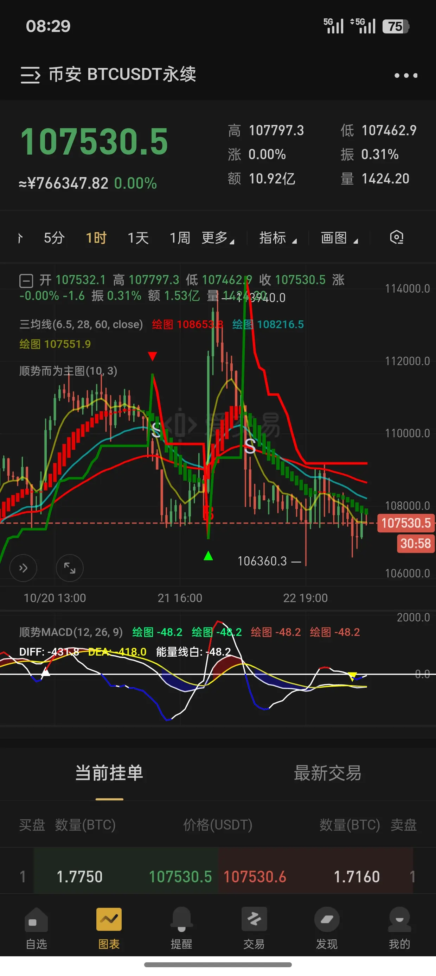This screenshot has width=436, height=976.
Task: Open 提醒 alerts tab
Action: 181,928
